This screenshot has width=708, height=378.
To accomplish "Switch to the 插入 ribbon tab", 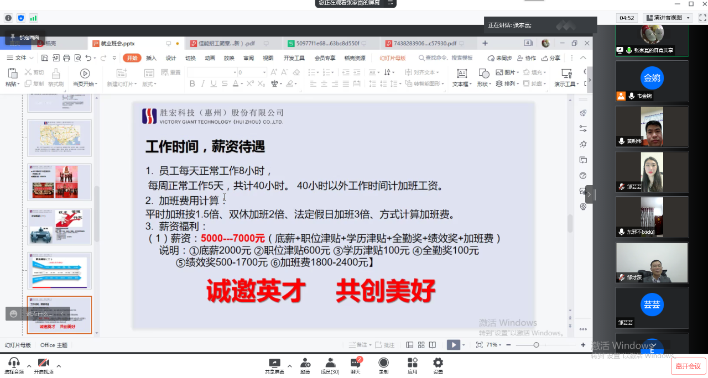I will click(151, 58).
